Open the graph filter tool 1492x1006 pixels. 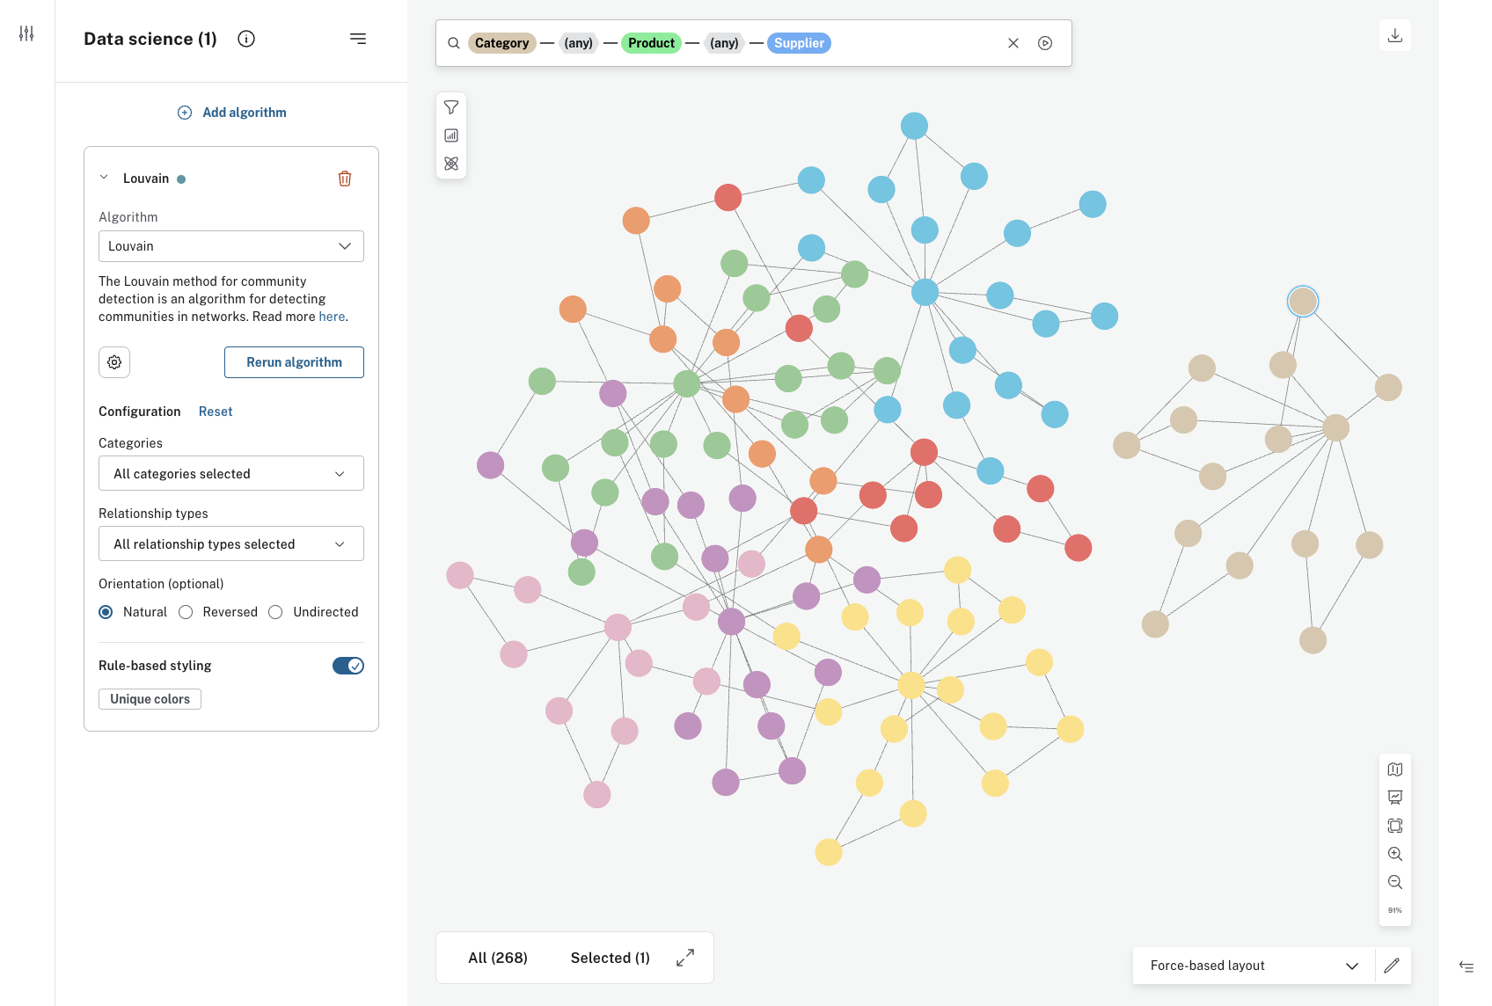pos(451,107)
